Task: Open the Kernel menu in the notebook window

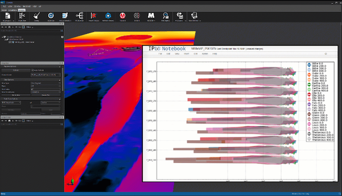Action: 205,54
